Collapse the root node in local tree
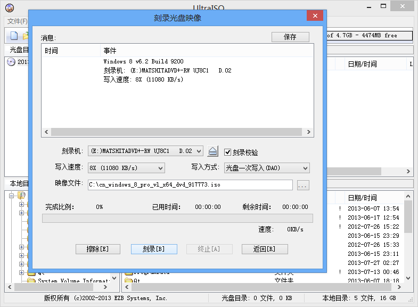 (11, 196)
